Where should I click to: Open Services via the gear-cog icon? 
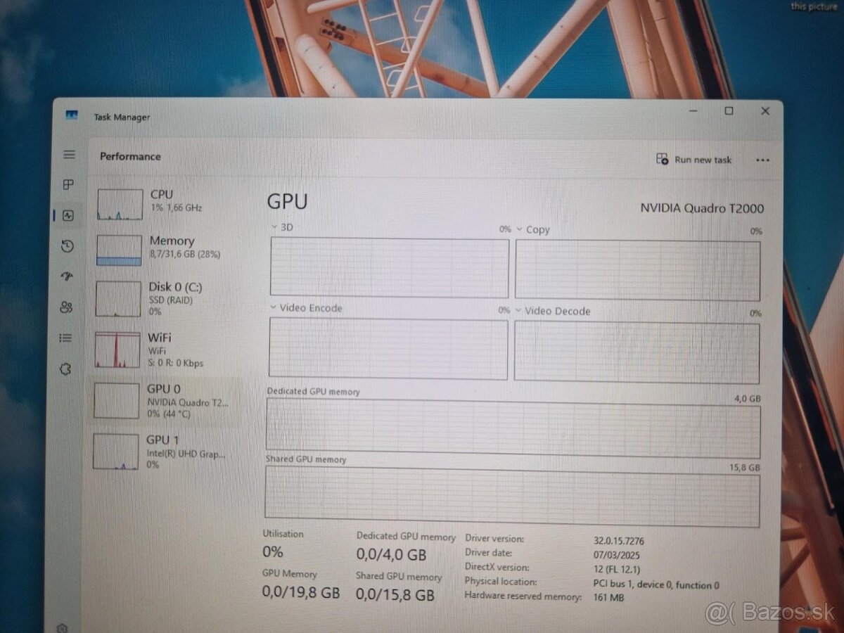pos(67,368)
